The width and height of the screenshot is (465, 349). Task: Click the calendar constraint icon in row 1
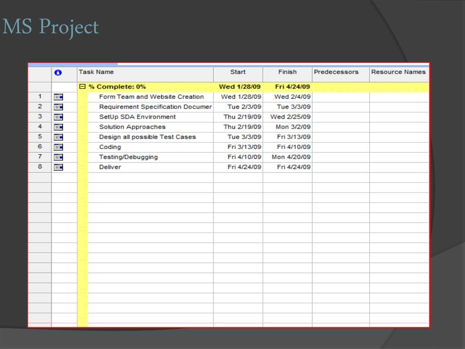[59, 97]
